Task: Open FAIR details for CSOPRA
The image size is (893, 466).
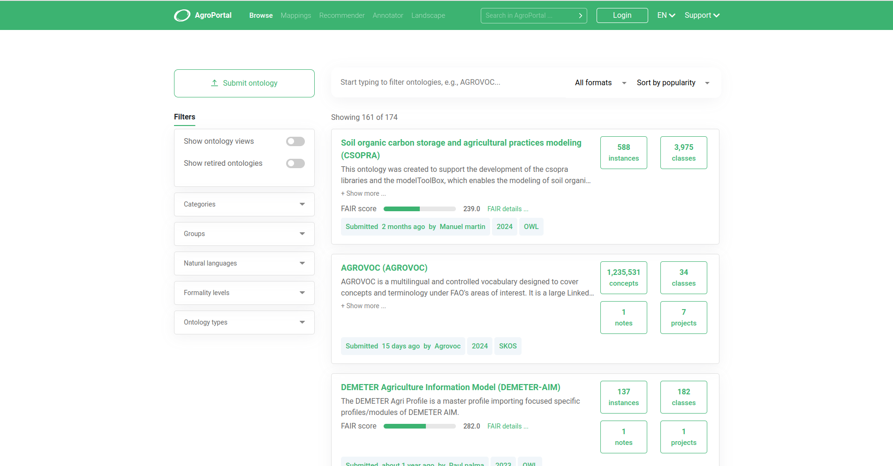Action: click(x=507, y=209)
